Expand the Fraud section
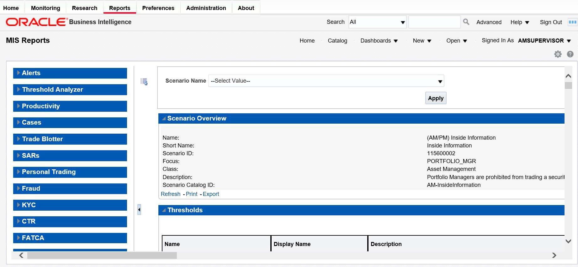578x267 pixels. [x=70, y=188]
